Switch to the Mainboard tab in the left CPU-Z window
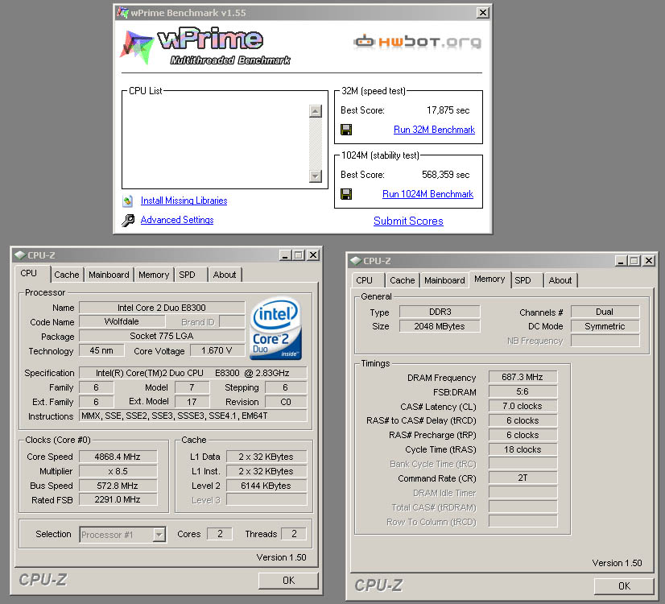Screen dimensions: 665x604 (x=109, y=275)
